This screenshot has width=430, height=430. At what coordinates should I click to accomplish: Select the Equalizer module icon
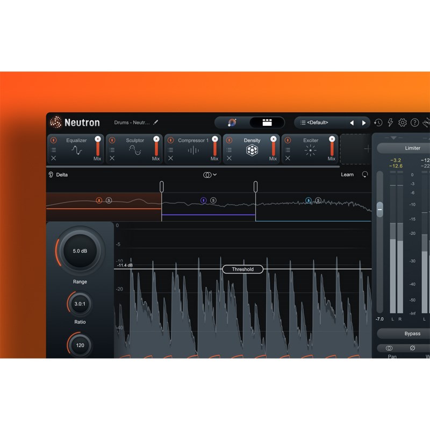coord(77,149)
